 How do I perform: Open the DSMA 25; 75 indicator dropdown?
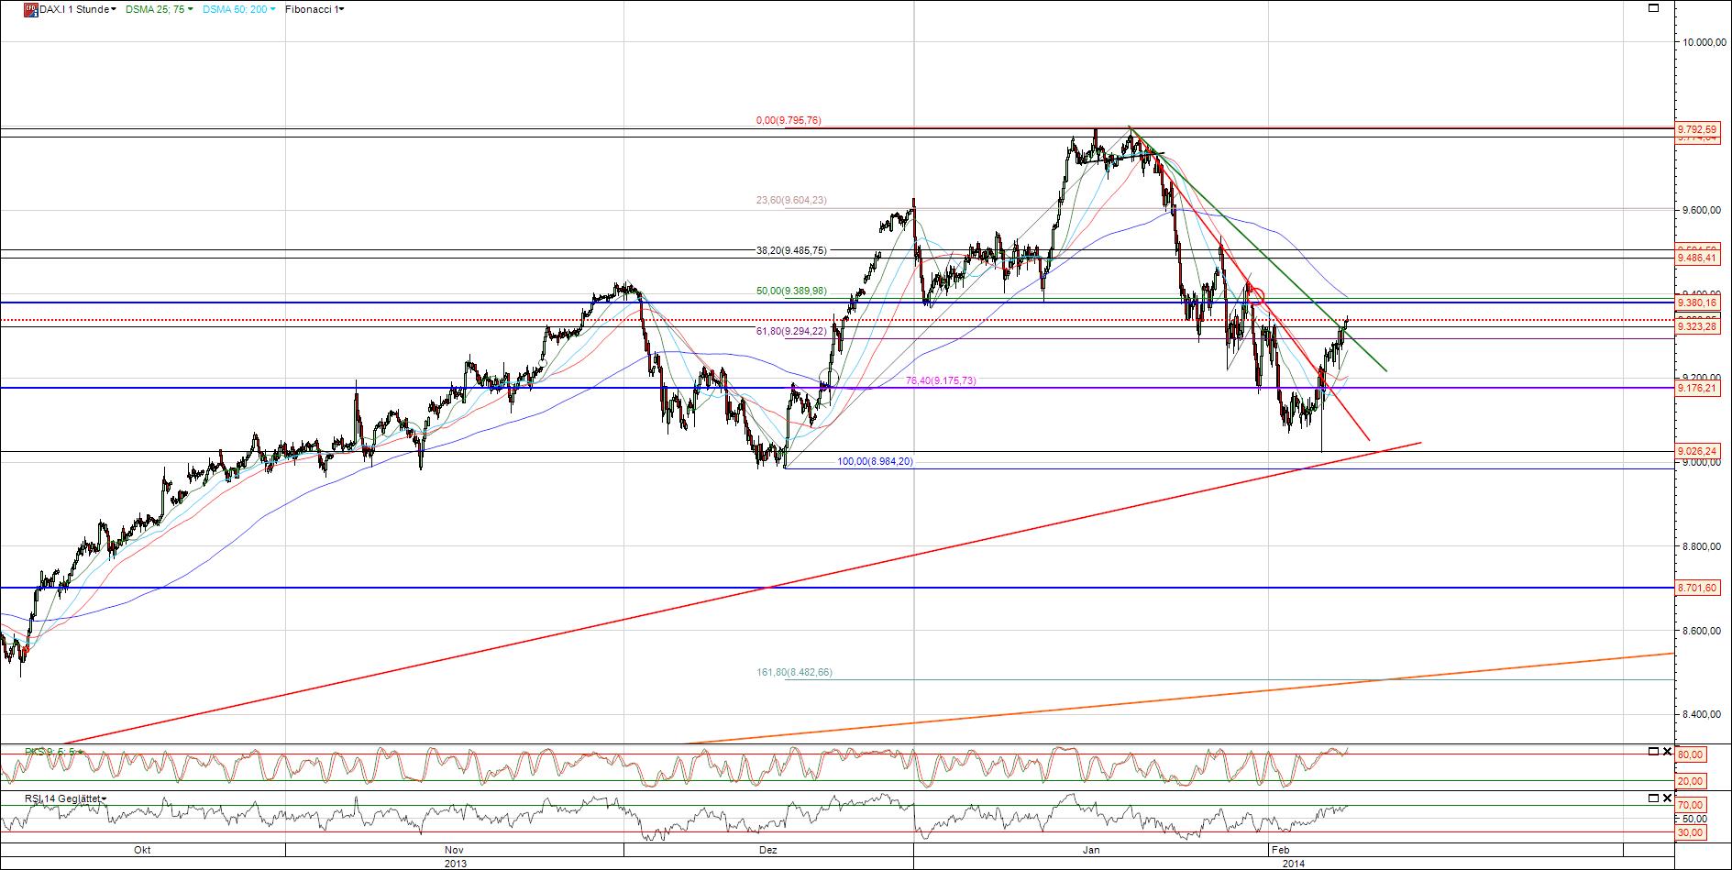point(191,9)
